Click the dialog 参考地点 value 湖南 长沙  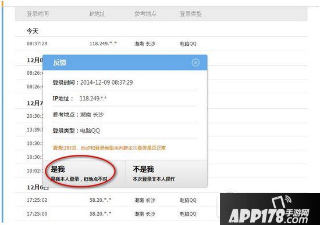click(92, 115)
